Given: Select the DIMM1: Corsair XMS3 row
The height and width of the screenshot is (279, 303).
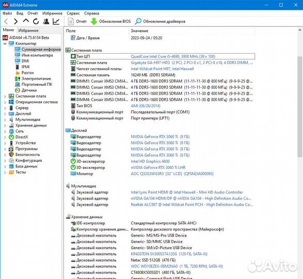Looking at the screenshot, I should pyautogui.click(x=163, y=81).
